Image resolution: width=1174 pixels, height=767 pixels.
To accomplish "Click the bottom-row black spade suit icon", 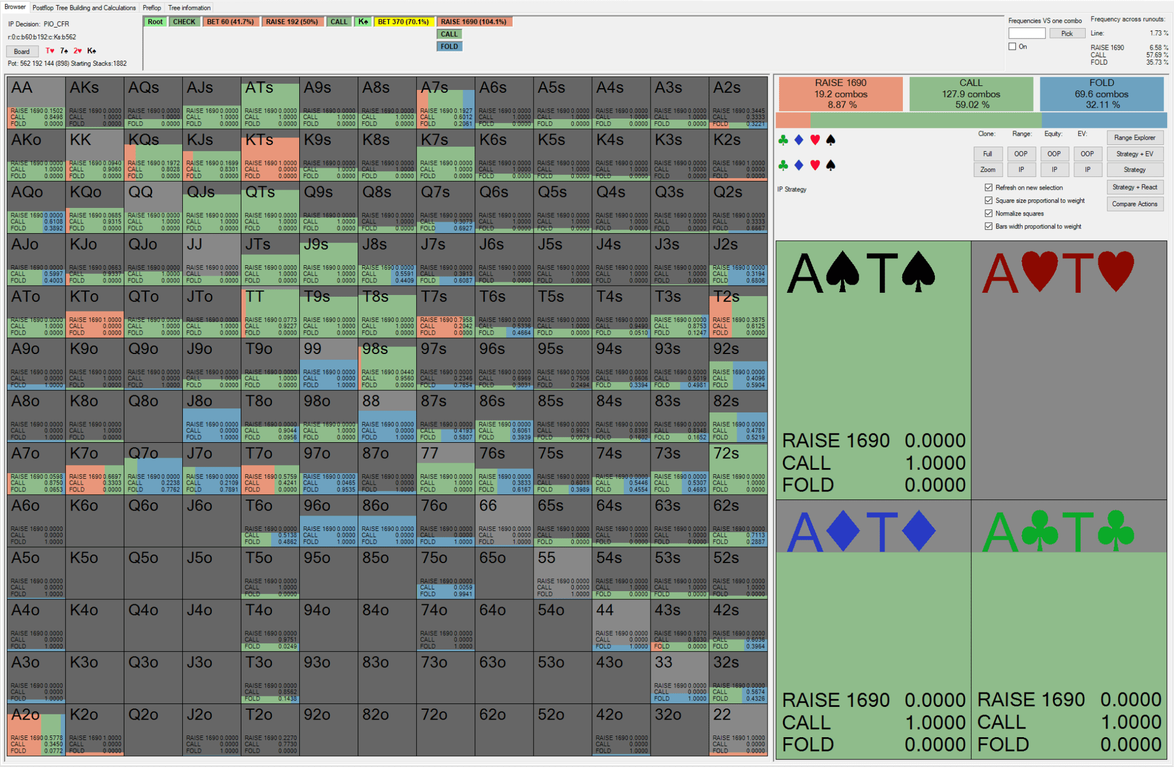I will 831,166.
